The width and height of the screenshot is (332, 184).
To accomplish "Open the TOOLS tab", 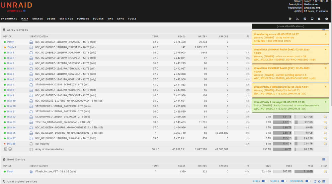I will (x=132, y=19).
